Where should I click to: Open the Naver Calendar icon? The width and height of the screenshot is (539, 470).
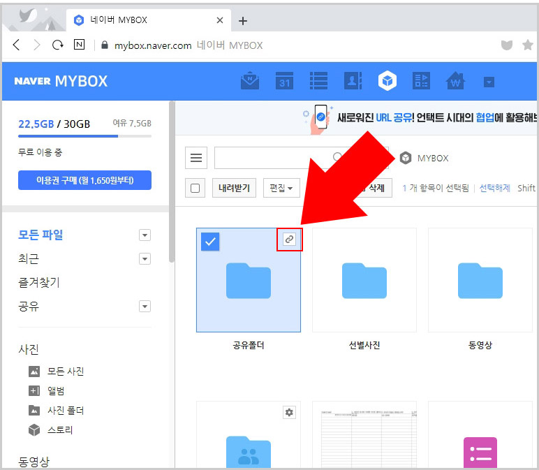pos(284,81)
